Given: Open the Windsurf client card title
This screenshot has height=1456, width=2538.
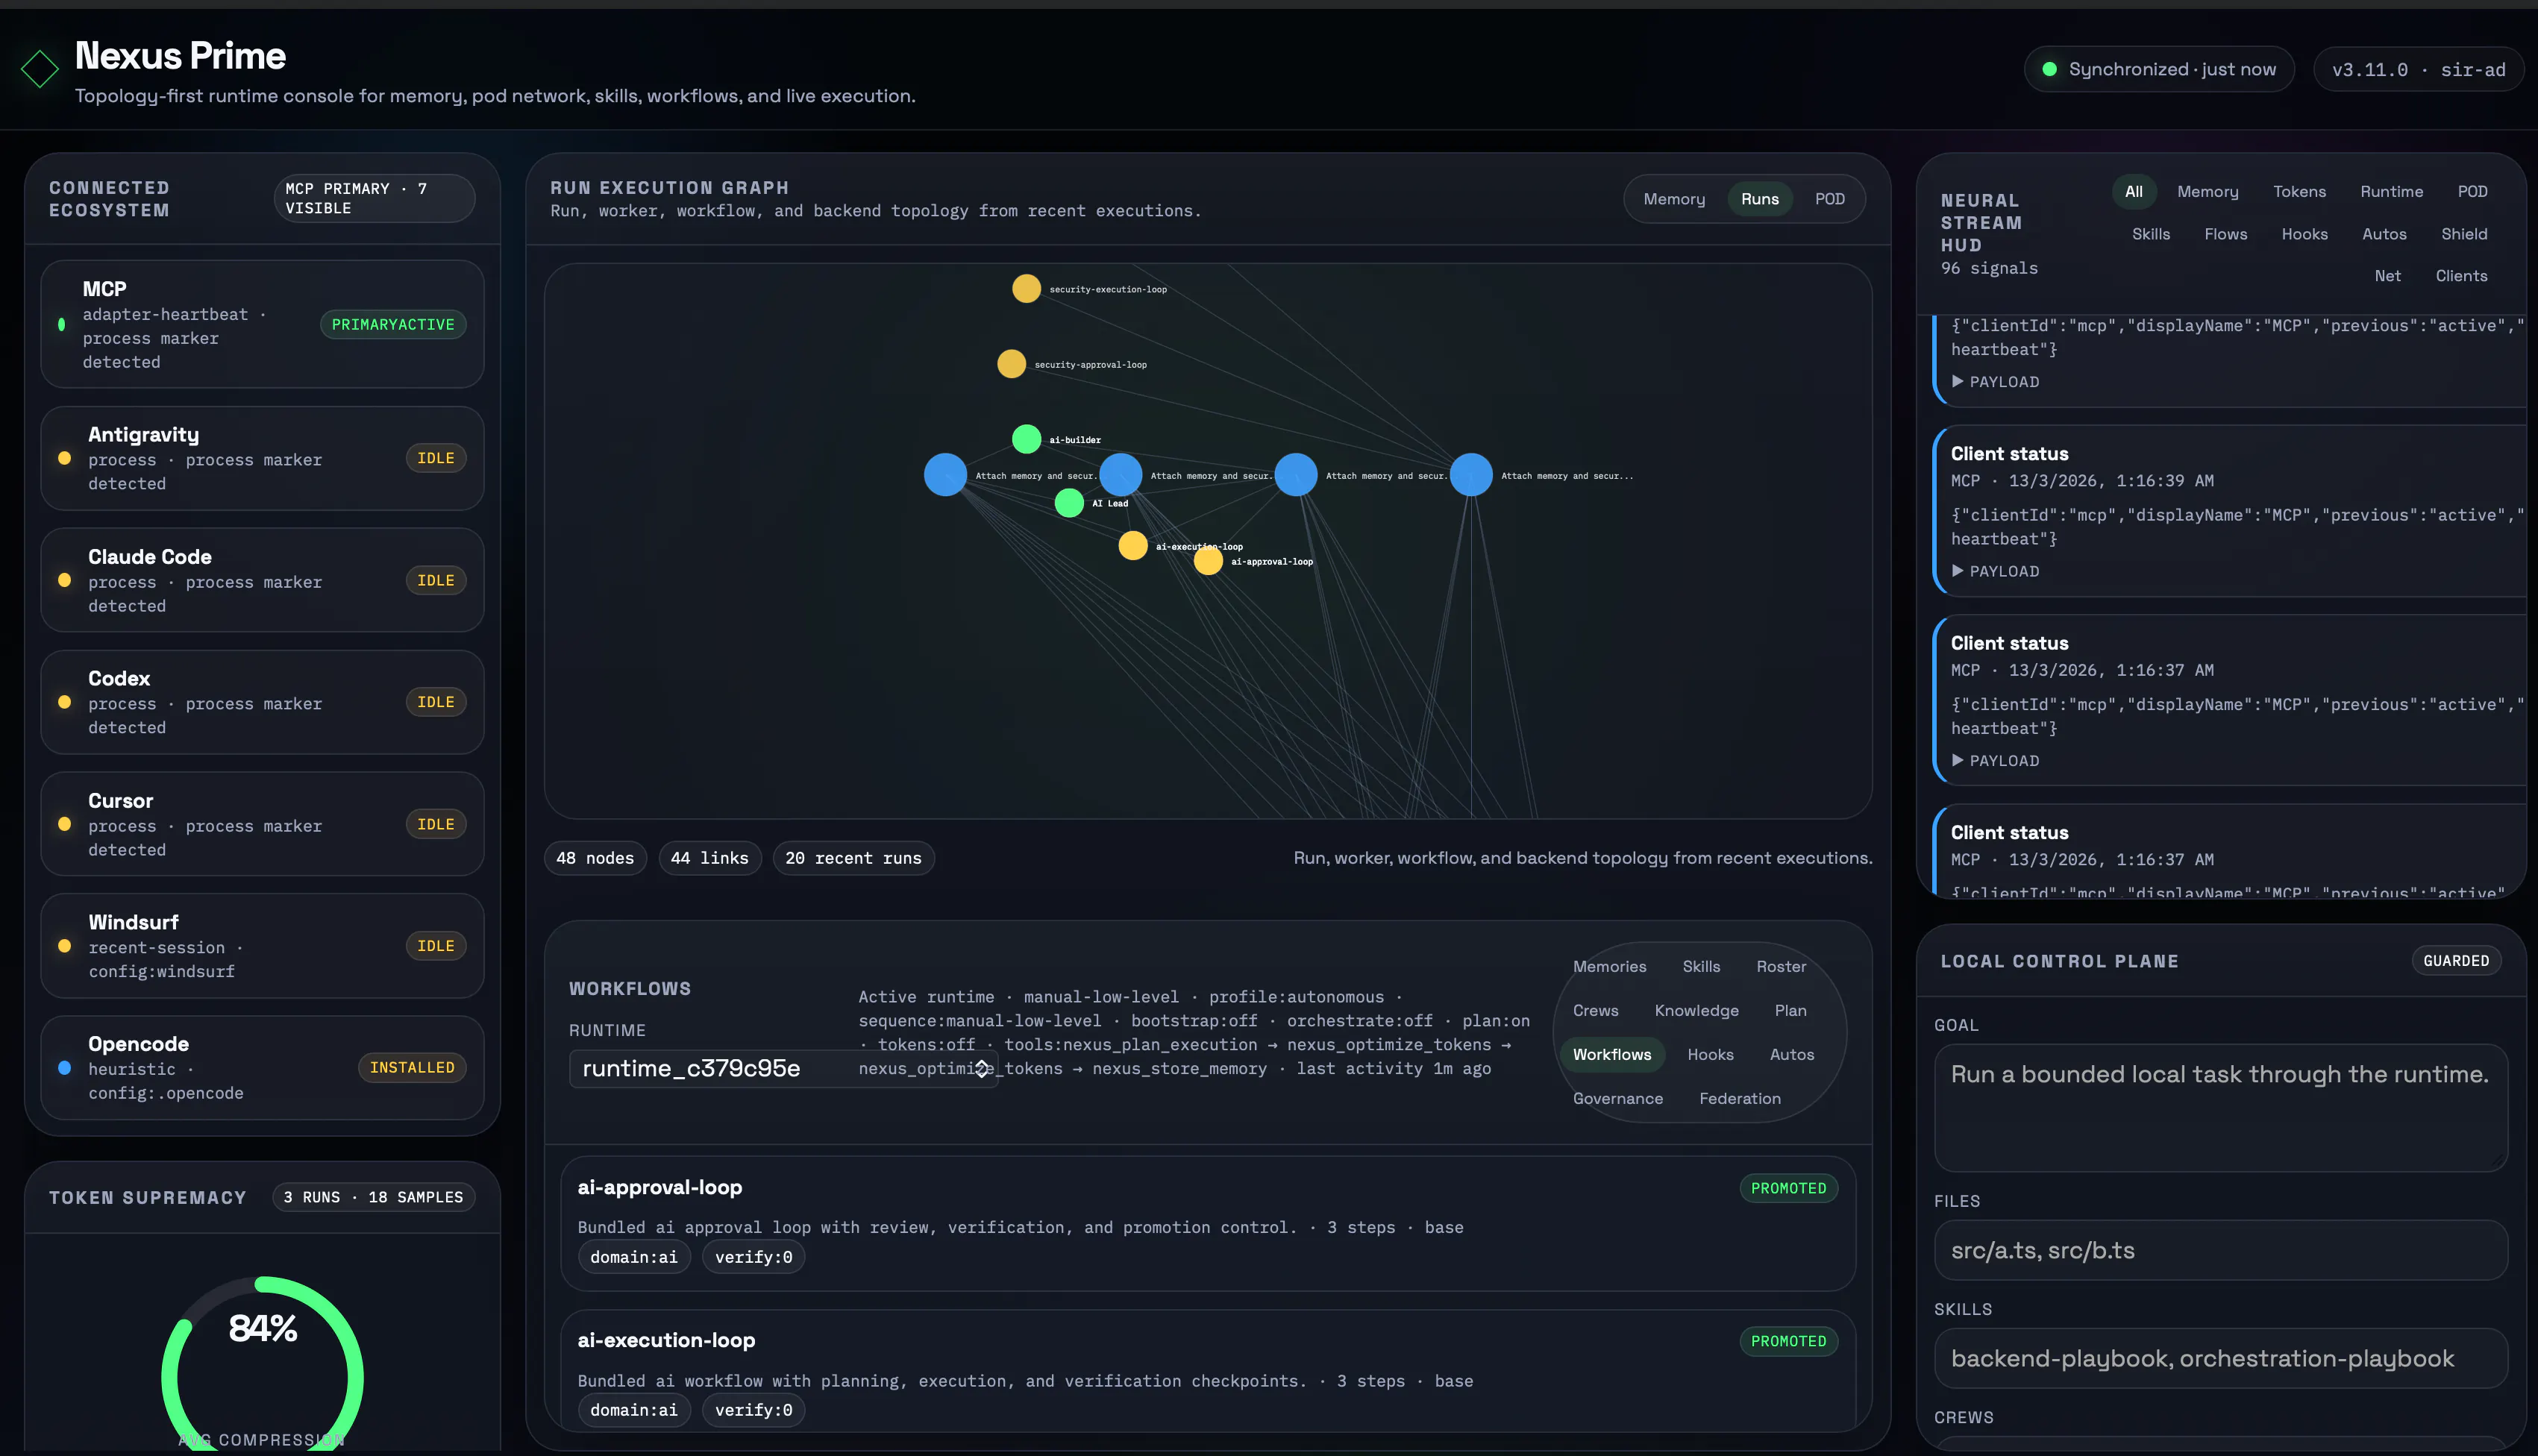Looking at the screenshot, I should (133, 922).
